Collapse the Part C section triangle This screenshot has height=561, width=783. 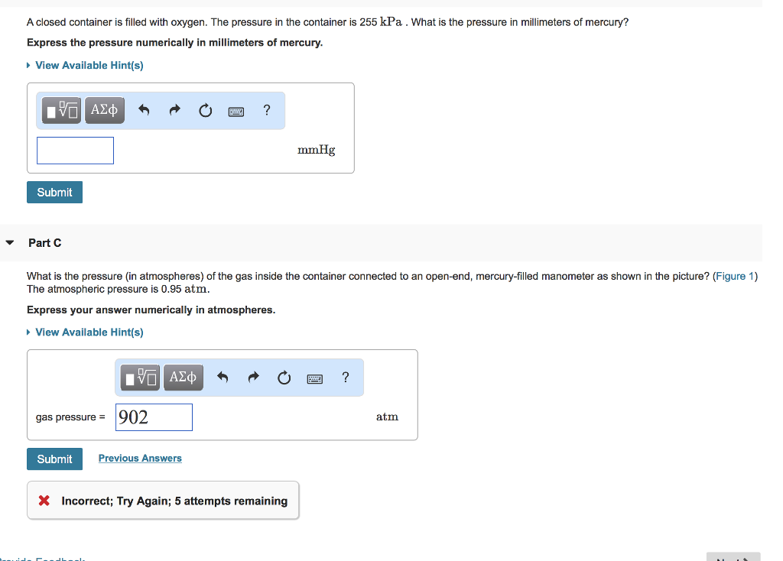point(9,243)
